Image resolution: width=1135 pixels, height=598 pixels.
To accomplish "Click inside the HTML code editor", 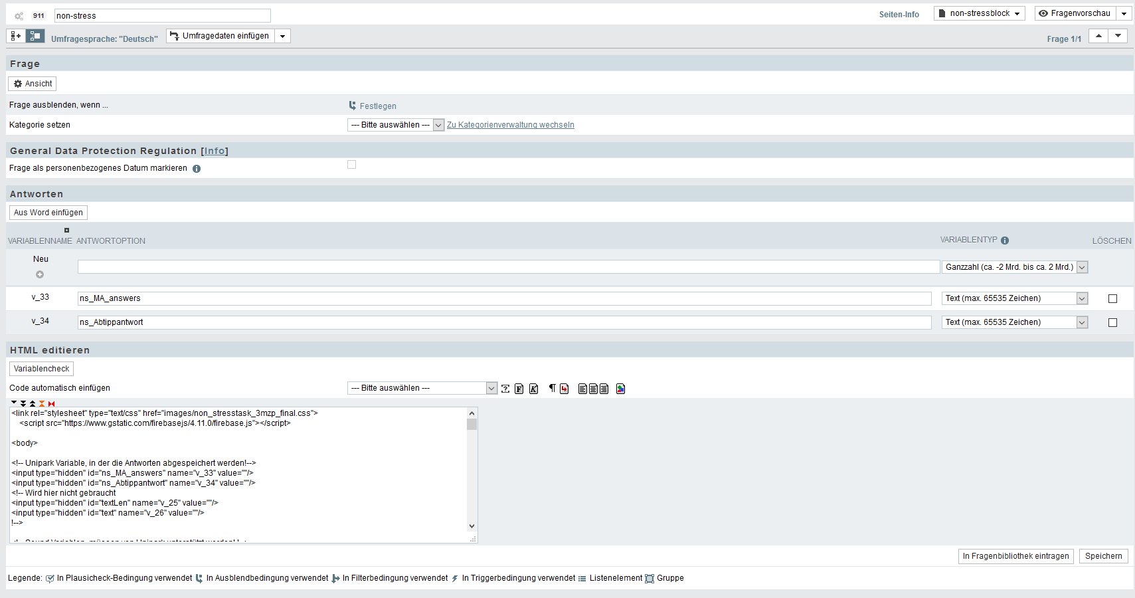I will coord(238,474).
